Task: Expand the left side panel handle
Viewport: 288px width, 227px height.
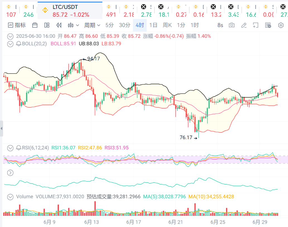Action: pos(1,129)
